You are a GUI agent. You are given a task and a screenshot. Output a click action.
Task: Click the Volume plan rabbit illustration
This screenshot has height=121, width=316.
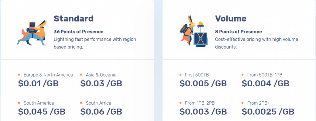[193, 31]
